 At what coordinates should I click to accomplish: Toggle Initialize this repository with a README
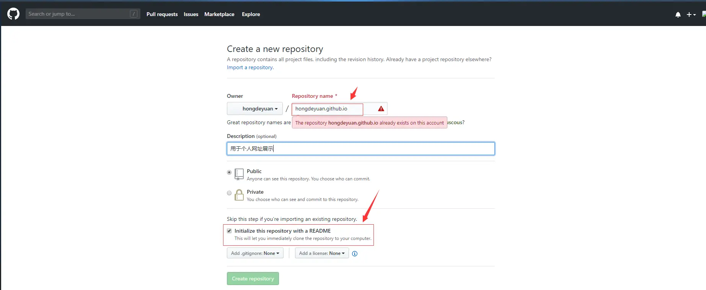(229, 231)
